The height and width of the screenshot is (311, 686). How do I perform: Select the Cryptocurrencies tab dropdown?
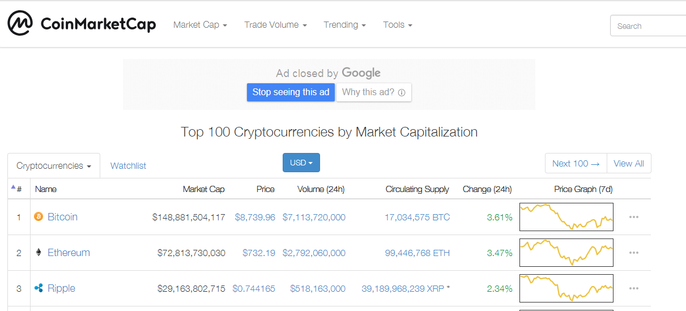tap(54, 166)
